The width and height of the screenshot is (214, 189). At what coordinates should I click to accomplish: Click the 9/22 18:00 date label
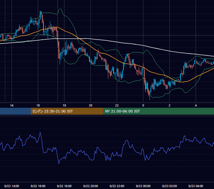tap(64, 186)
